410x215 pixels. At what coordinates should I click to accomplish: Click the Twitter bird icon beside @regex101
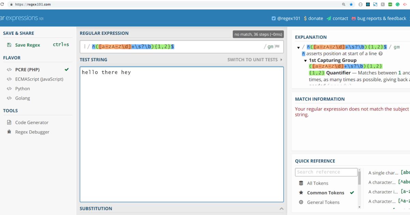pos(274,18)
